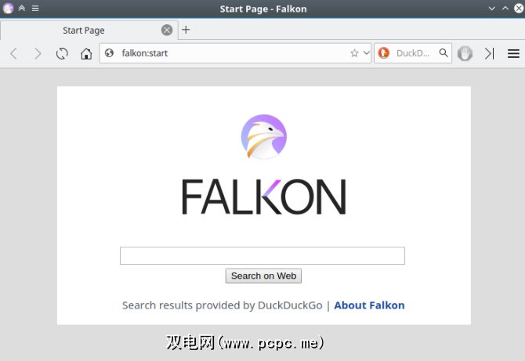Image resolution: width=525 pixels, height=361 pixels.
Task: Open the titlebar application menu
Action: point(35,9)
